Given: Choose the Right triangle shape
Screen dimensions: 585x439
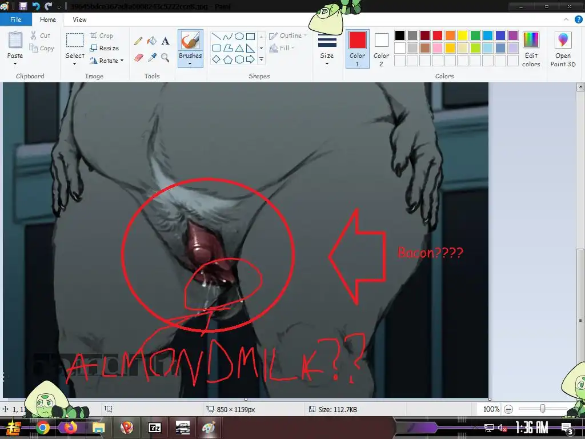Looking at the screenshot, I should click(250, 48).
